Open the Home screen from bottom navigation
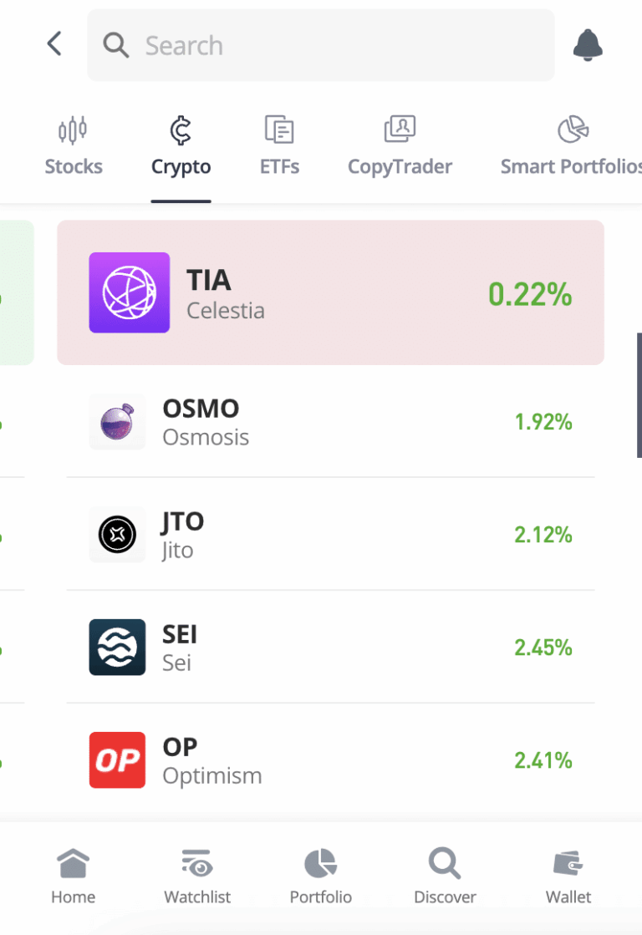 point(73,873)
